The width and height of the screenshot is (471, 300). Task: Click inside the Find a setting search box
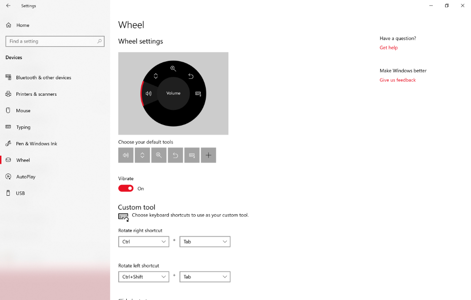point(55,41)
